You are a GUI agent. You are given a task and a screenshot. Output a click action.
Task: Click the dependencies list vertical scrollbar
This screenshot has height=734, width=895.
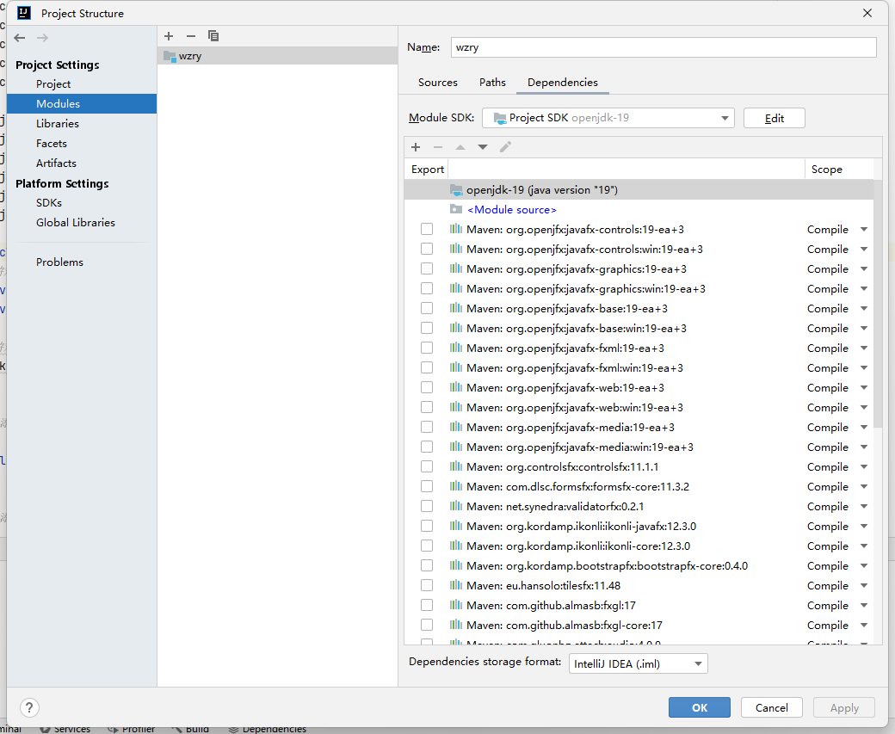tap(878, 303)
